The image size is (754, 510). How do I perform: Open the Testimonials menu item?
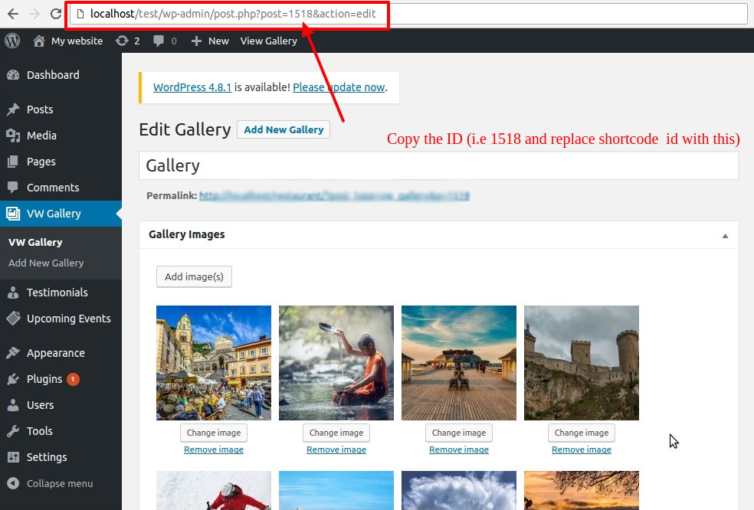tap(57, 293)
